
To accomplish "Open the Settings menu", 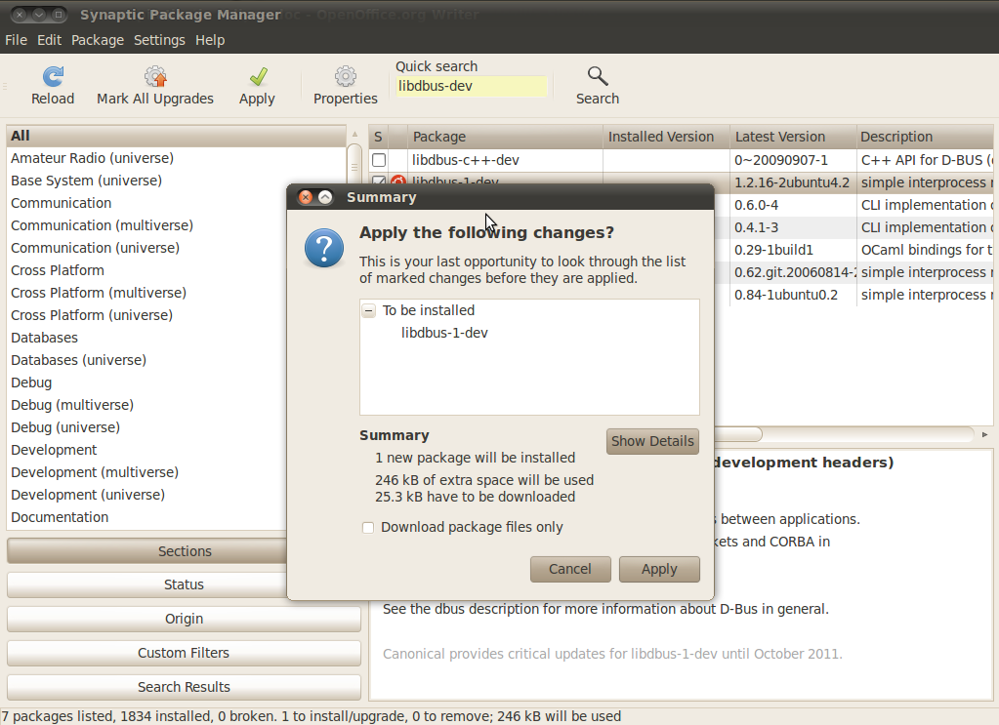I will pos(159,40).
